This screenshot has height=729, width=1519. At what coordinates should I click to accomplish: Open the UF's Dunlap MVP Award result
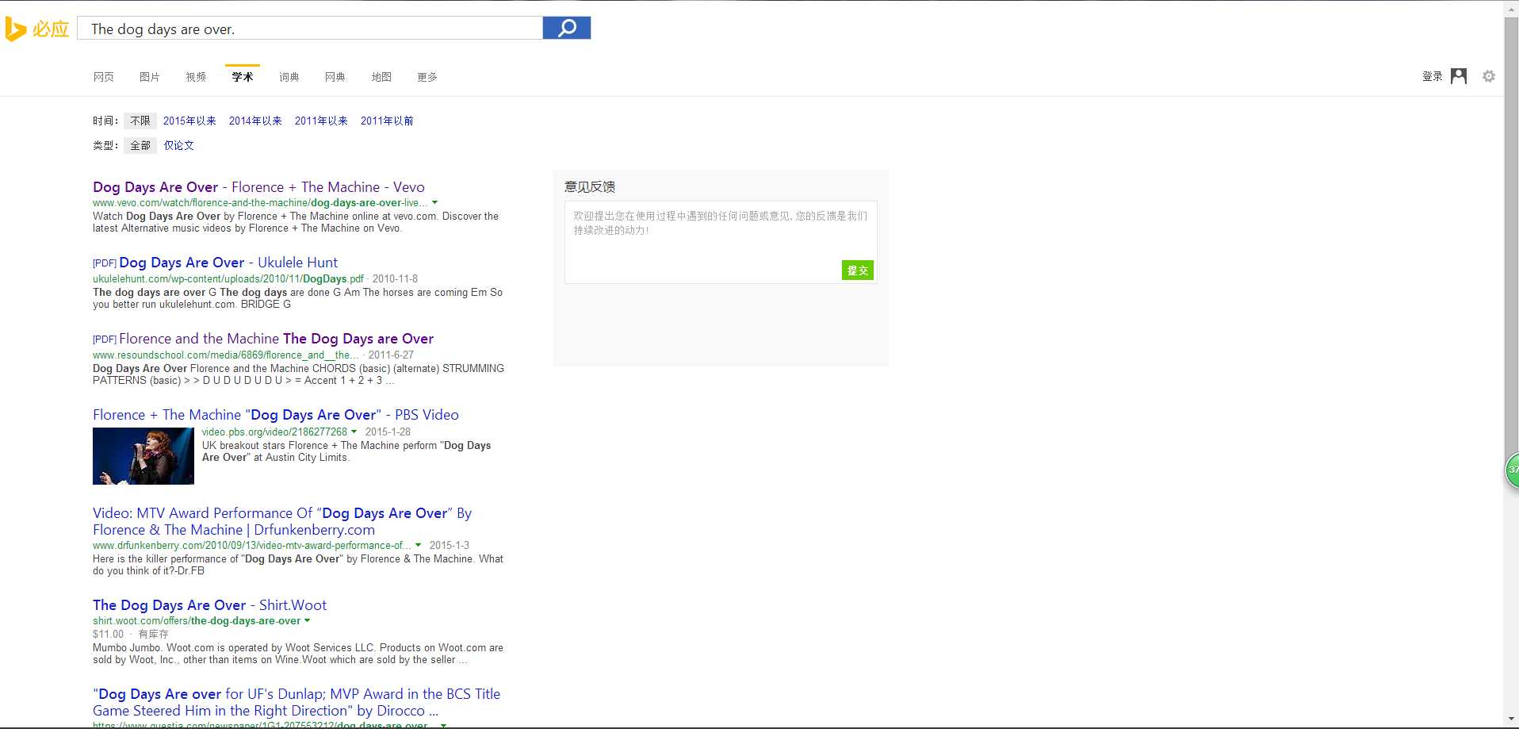point(297,702)
